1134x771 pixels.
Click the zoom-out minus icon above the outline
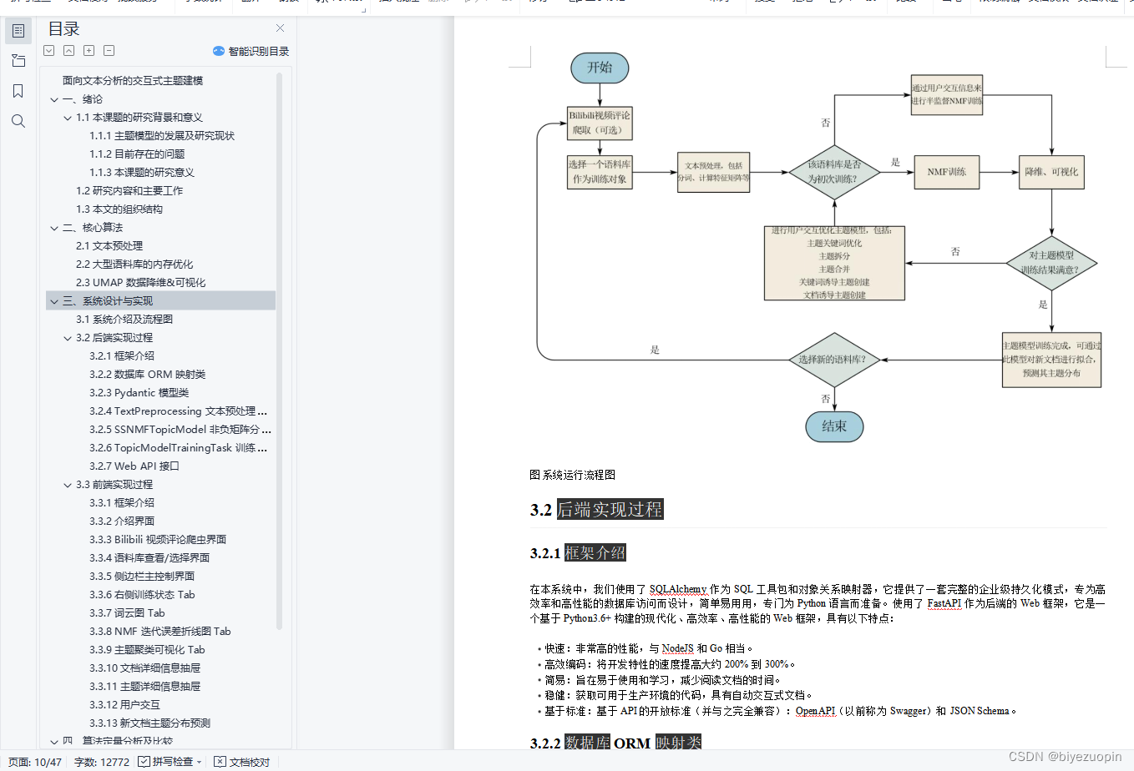(x=109, y=50)
